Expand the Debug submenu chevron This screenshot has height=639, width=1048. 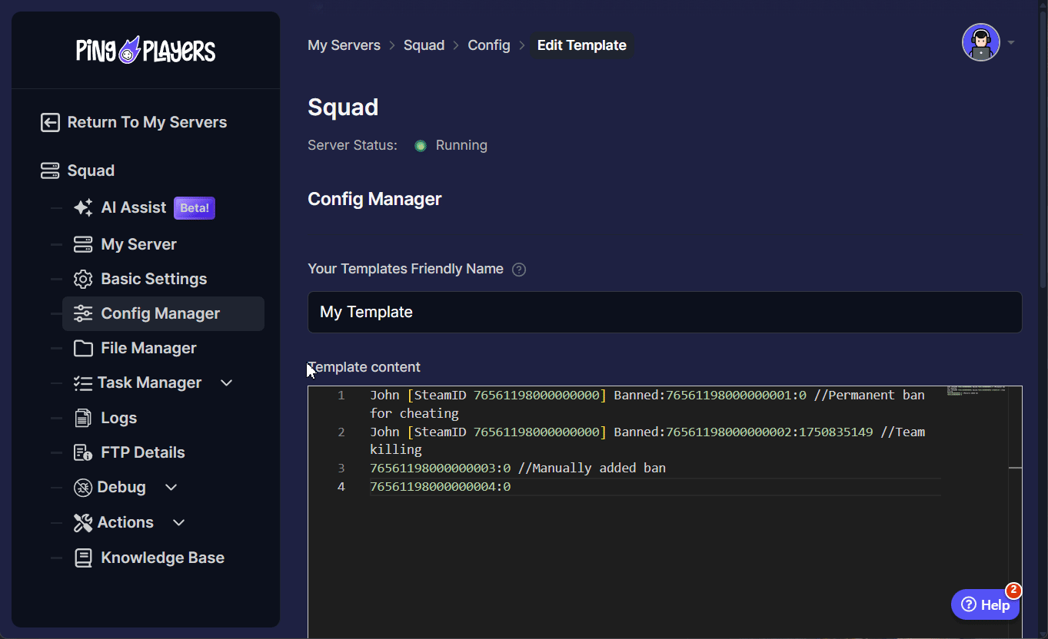pyautogui.click(x=171, y=487)
